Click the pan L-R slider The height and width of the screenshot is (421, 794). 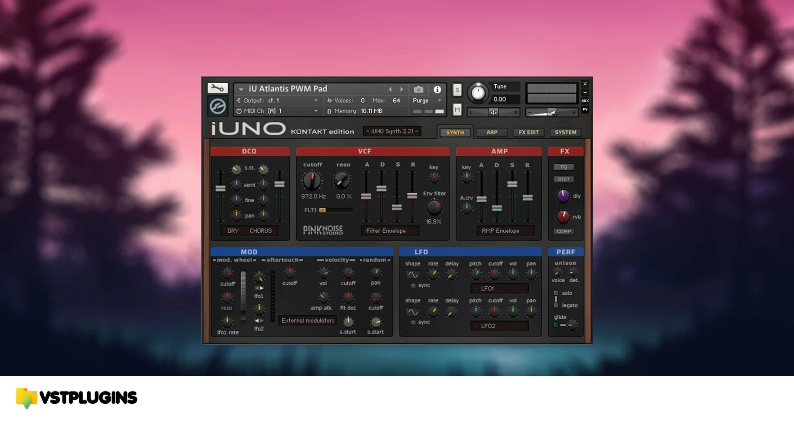point(493,112)
